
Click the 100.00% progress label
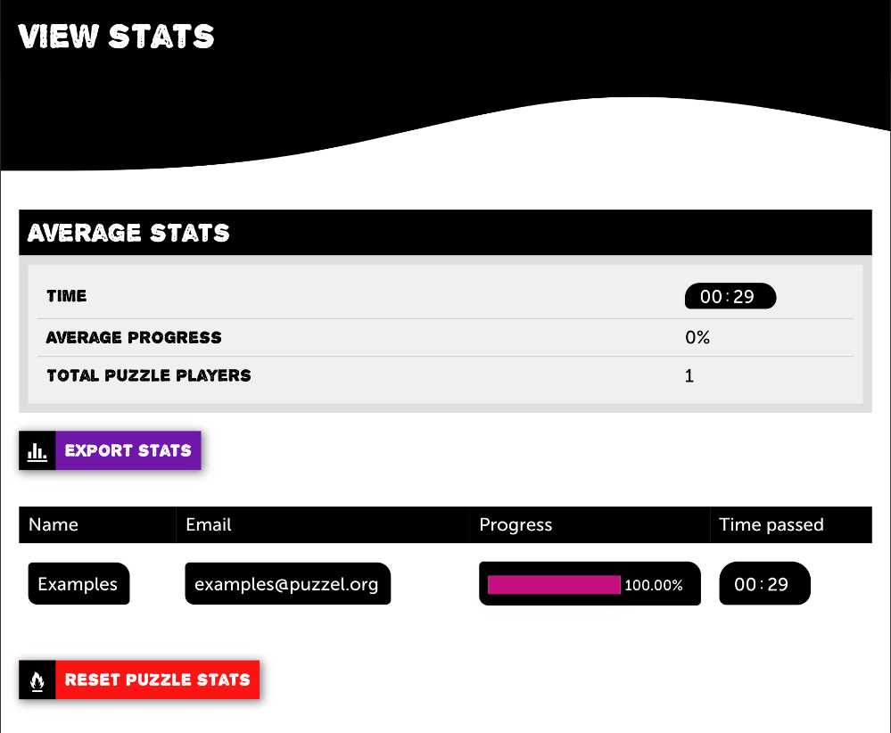pos(654,585)
